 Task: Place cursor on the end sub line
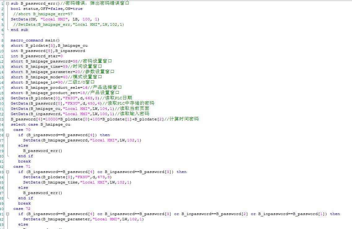19,30
